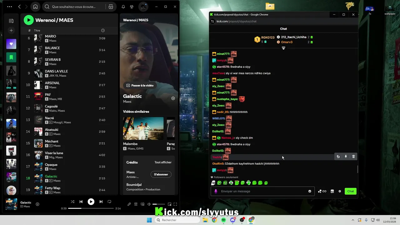Toggle the lyrics microphone icon
Screen dimensions: 400x225
point(129,204)
